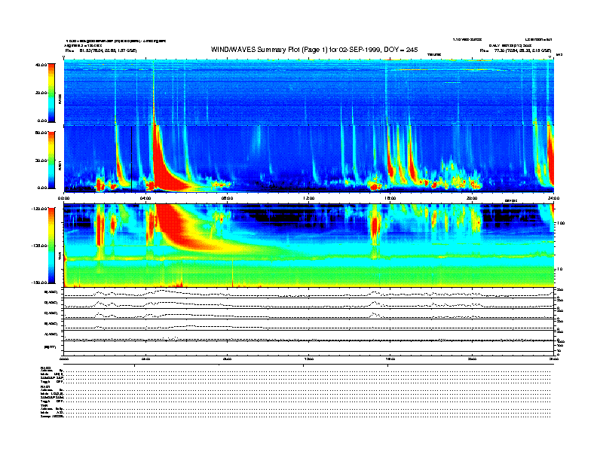This screenshot has height=461, width=597.
Task: Click the 16:00 tick label under the RAD1 spectrogram
Action: point(390,198)
